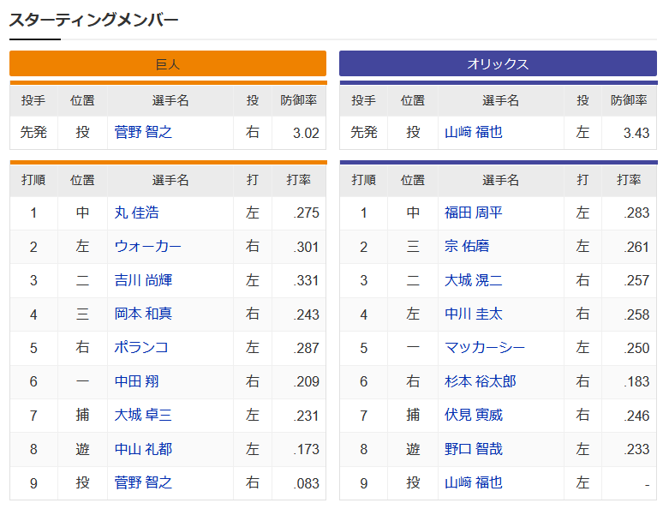
Task: Select ERA value 3.02
Action: (306, 133)
